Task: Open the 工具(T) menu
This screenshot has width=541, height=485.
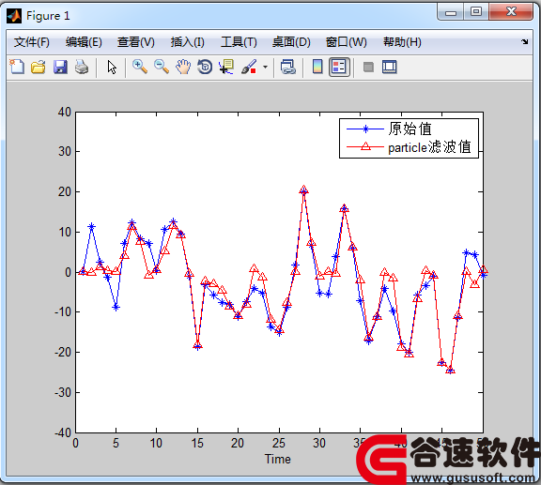Action: 239,42
